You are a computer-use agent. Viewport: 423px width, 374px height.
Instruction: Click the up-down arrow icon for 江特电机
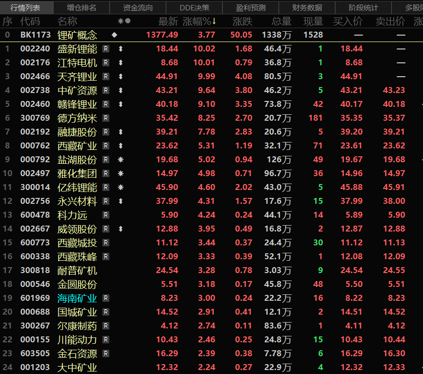tap(120, 62)
